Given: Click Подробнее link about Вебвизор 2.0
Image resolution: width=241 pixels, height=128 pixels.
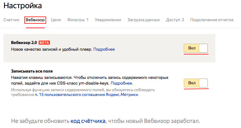Looking at the screenshot, I should tap(104, 49).
